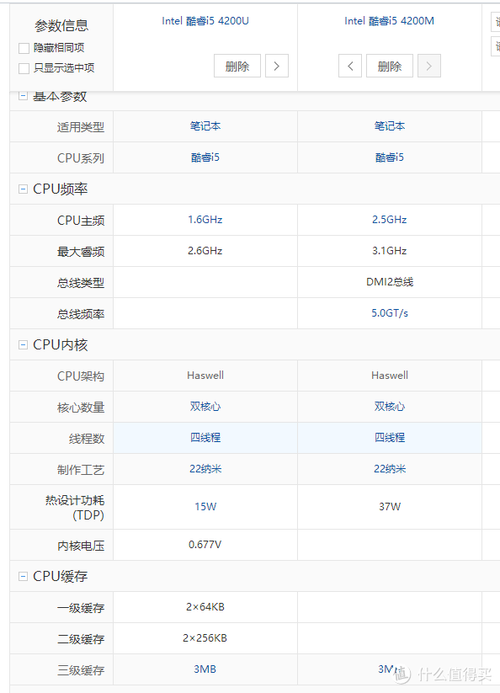
Task: Collapse the CPU内核 section
Action: click(x=23, y=344)
